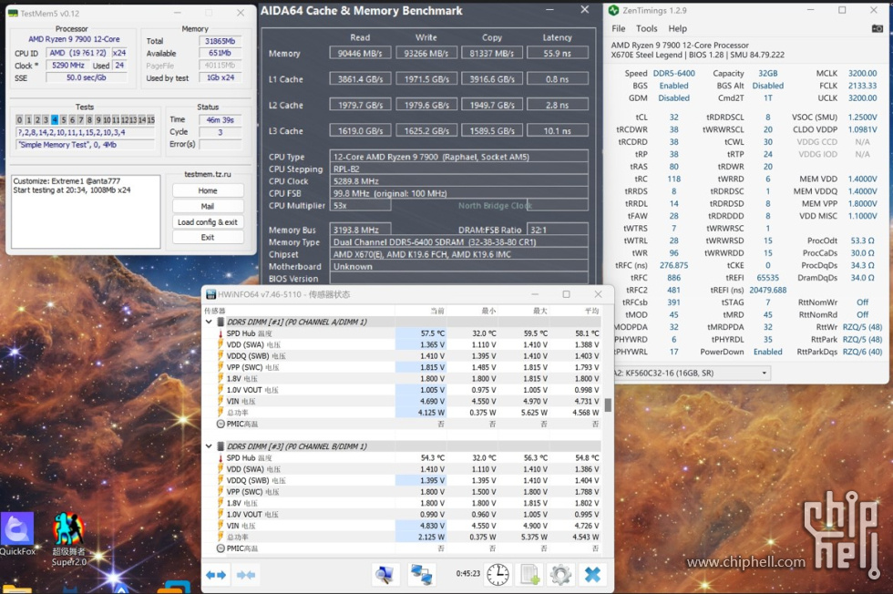Click Memory Write value 93266 MB/s
The height and width of the screenshot is (594, 893).
426,54
